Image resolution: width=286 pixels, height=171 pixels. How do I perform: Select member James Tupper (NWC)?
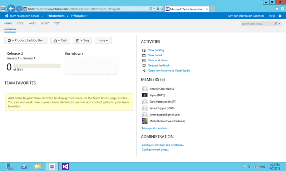click(x=162, y=108)
